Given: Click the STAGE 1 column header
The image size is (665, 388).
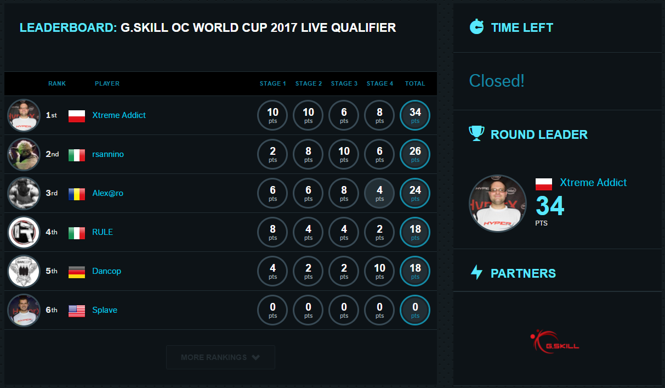Looking at the screenshot, I should (x=272, y=83).
